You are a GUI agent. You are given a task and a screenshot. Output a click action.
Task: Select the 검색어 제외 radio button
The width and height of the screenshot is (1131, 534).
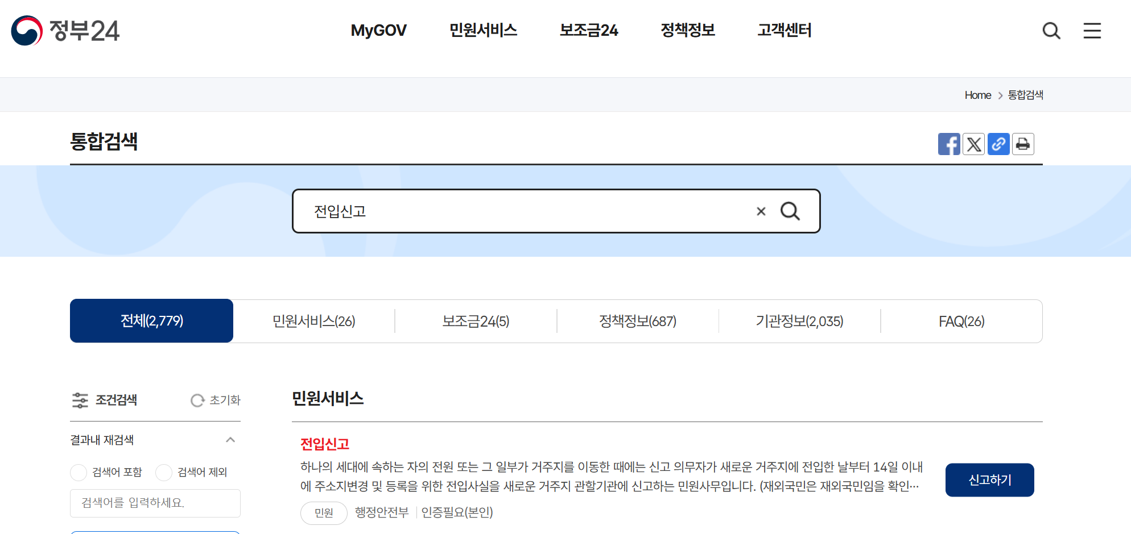pos(164,472)
